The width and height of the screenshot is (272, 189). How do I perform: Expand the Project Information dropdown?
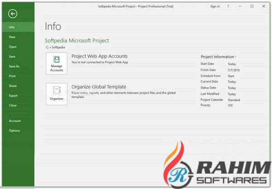pos(219,57)
